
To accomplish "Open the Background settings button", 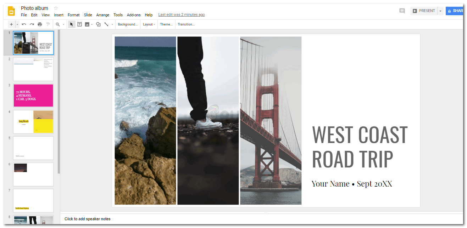I will (128, 24).
